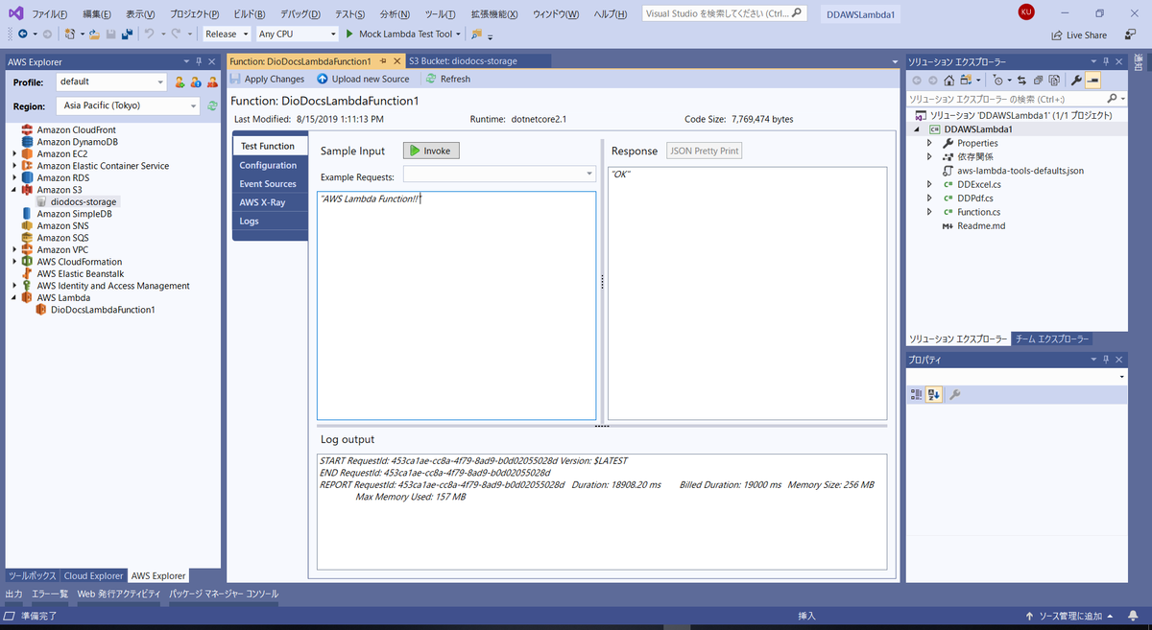Click the Undo arrow icon

[148, 34]
